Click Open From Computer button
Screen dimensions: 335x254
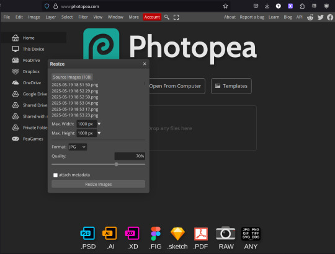click(175, 86)
